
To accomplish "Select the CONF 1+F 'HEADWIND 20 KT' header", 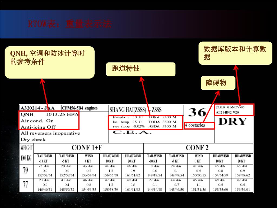I will pos(133,158).
